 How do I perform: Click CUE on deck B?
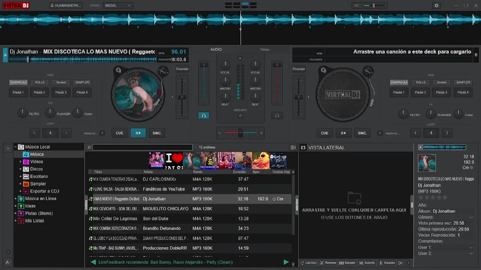(325, 133)
